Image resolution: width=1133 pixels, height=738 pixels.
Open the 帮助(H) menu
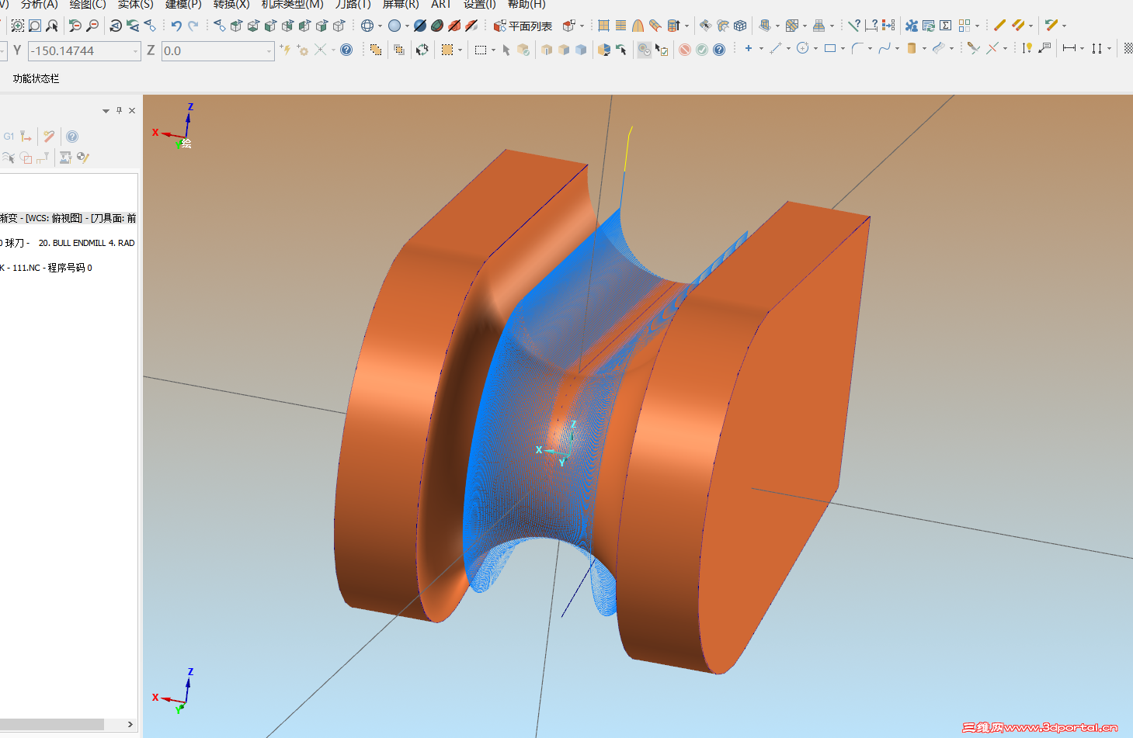pyautogui.click(x=527, y=5)
